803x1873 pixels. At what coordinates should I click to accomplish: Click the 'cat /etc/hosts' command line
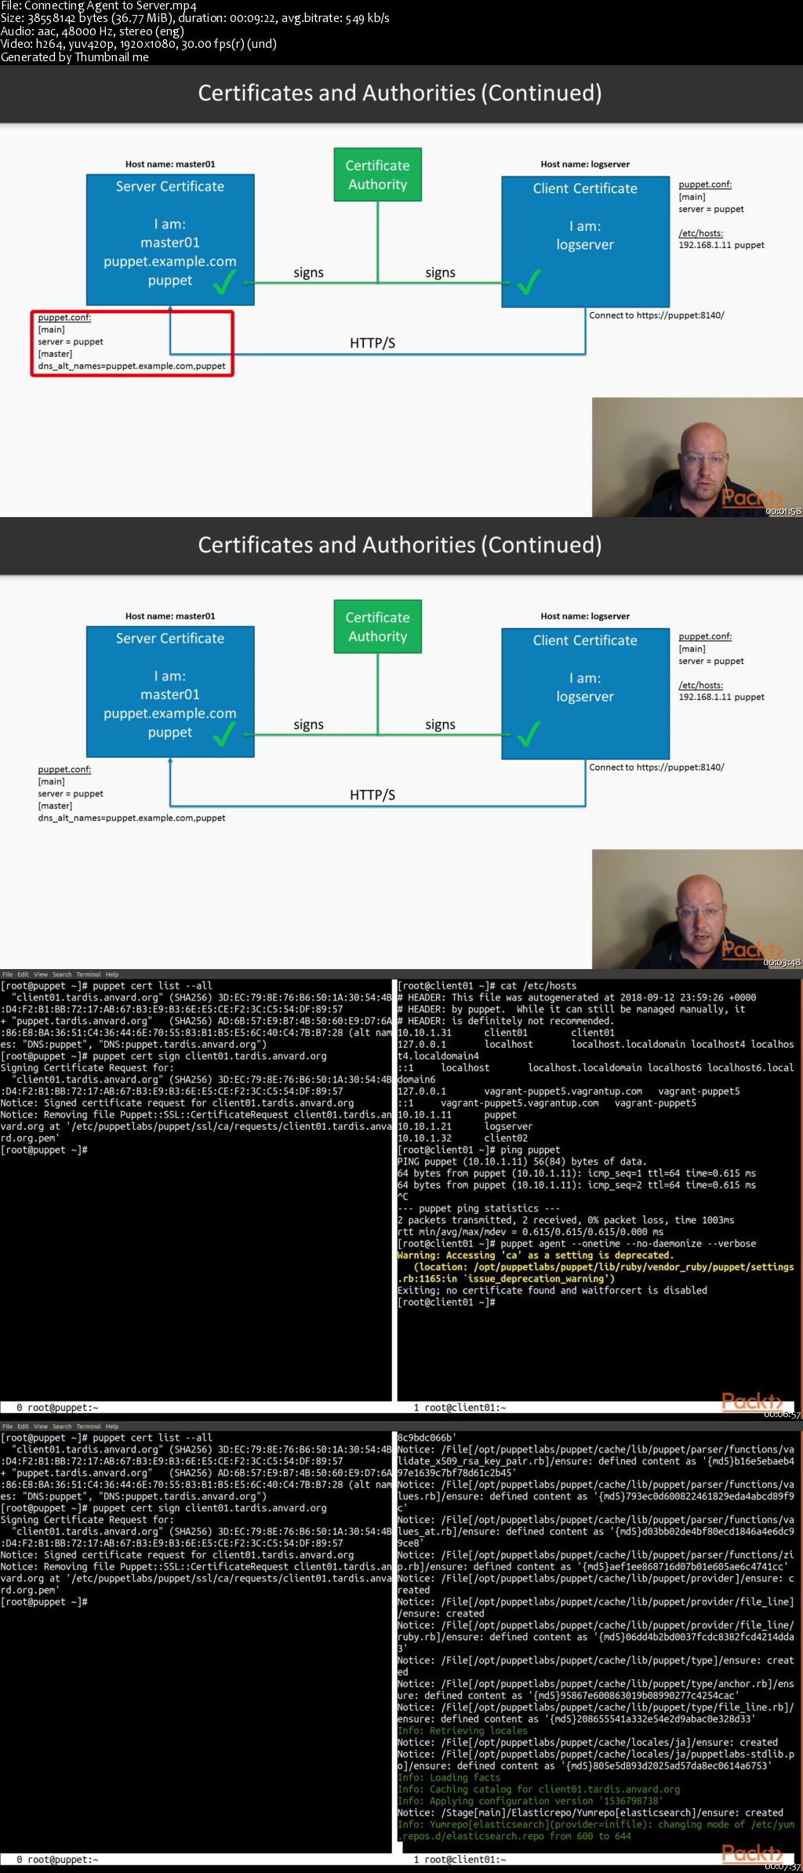[x=487, y=986]
